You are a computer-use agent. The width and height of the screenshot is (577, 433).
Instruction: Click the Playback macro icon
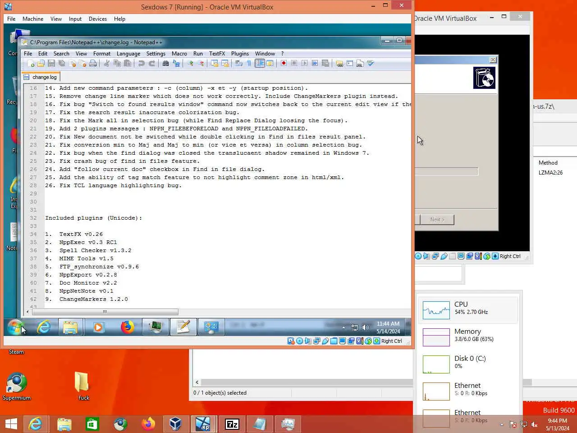click(304, 64)
